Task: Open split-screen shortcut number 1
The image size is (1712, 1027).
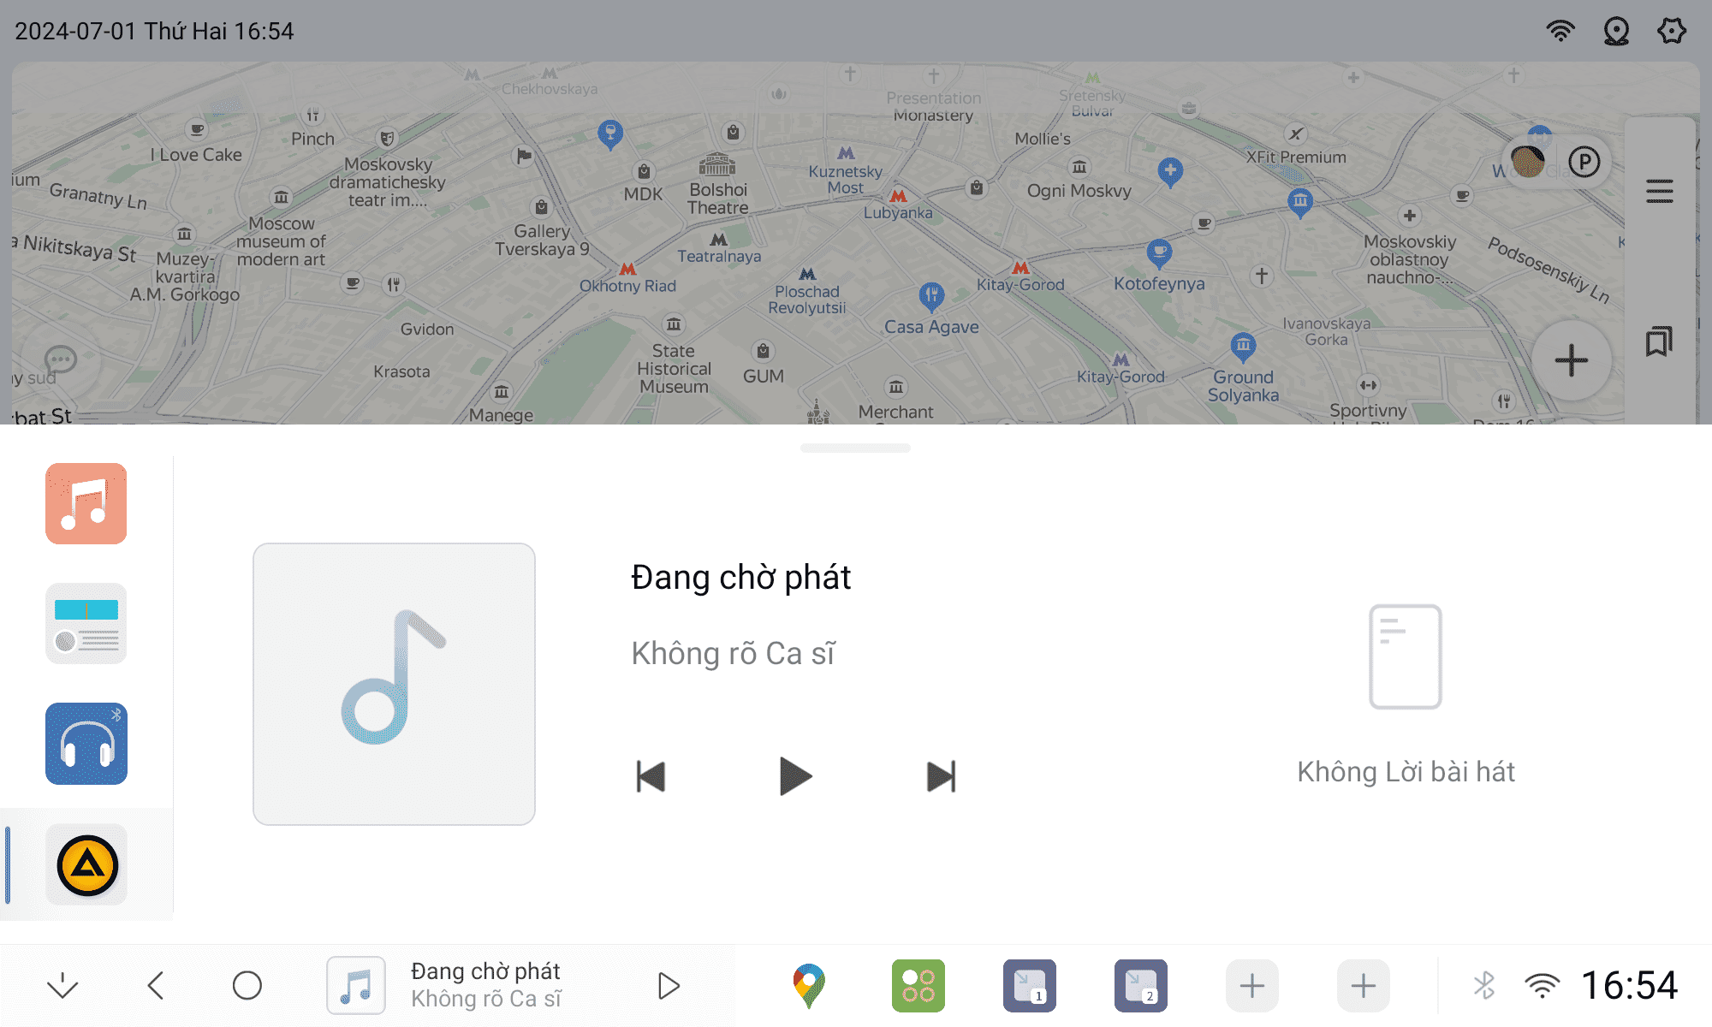Action: (1029, 985)
